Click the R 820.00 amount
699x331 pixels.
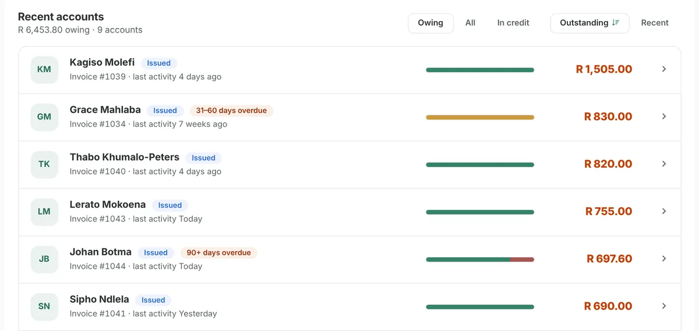[x=608, y=164]
